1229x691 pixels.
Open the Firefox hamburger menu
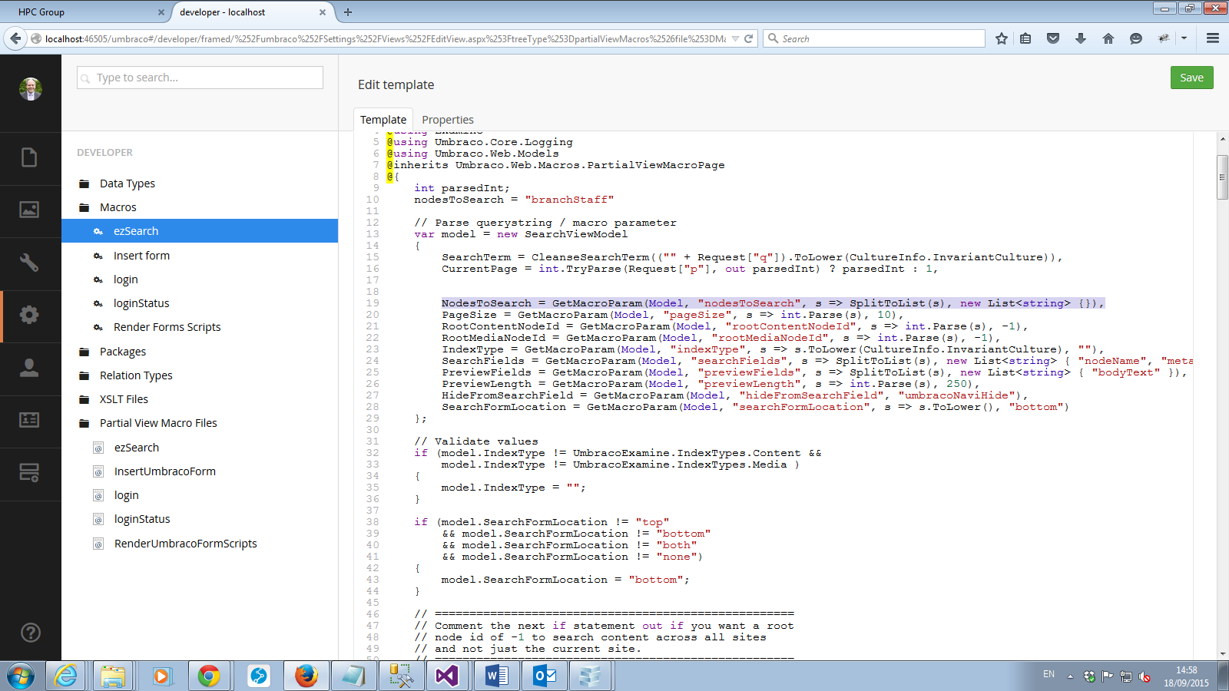pyautogui.click(x=1213, y=38)
